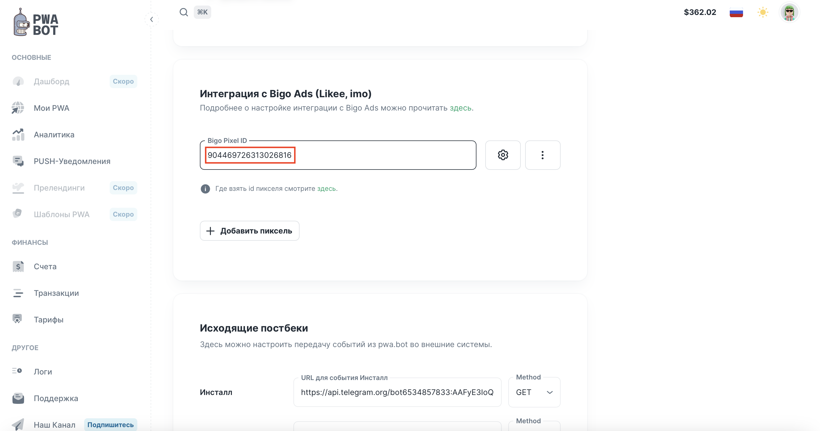Screen dimensions: 820x431
Task: Go to Аналитика section
Action: tap(54, 135)
